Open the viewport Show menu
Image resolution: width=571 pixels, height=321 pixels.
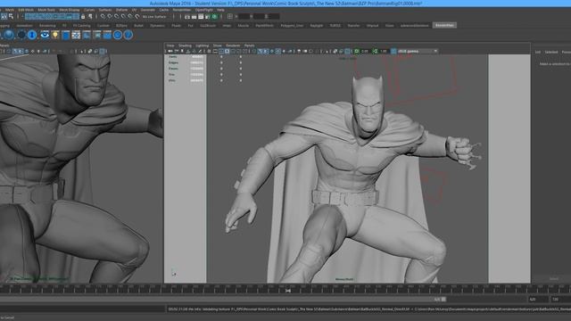click(218, 45)
